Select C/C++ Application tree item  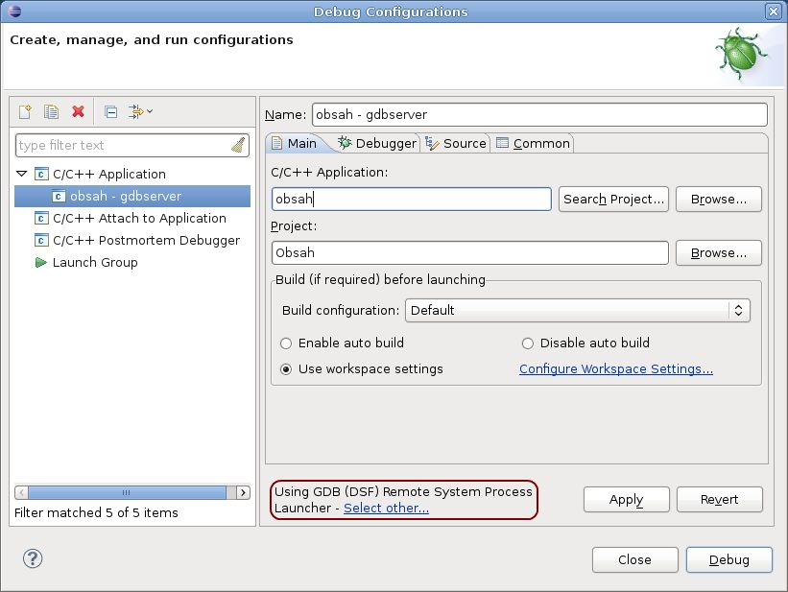109,174
